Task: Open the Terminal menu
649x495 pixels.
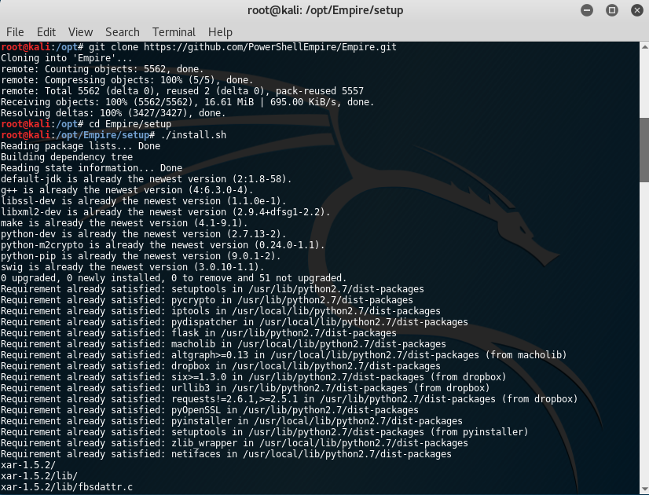Action: (x=174, y=32)
